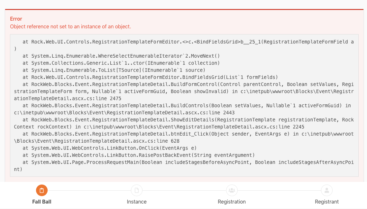Select the Fall Ball clipboard icon
Image resolution: width=367 pixels, height=209 pixels.
point(41,190)
